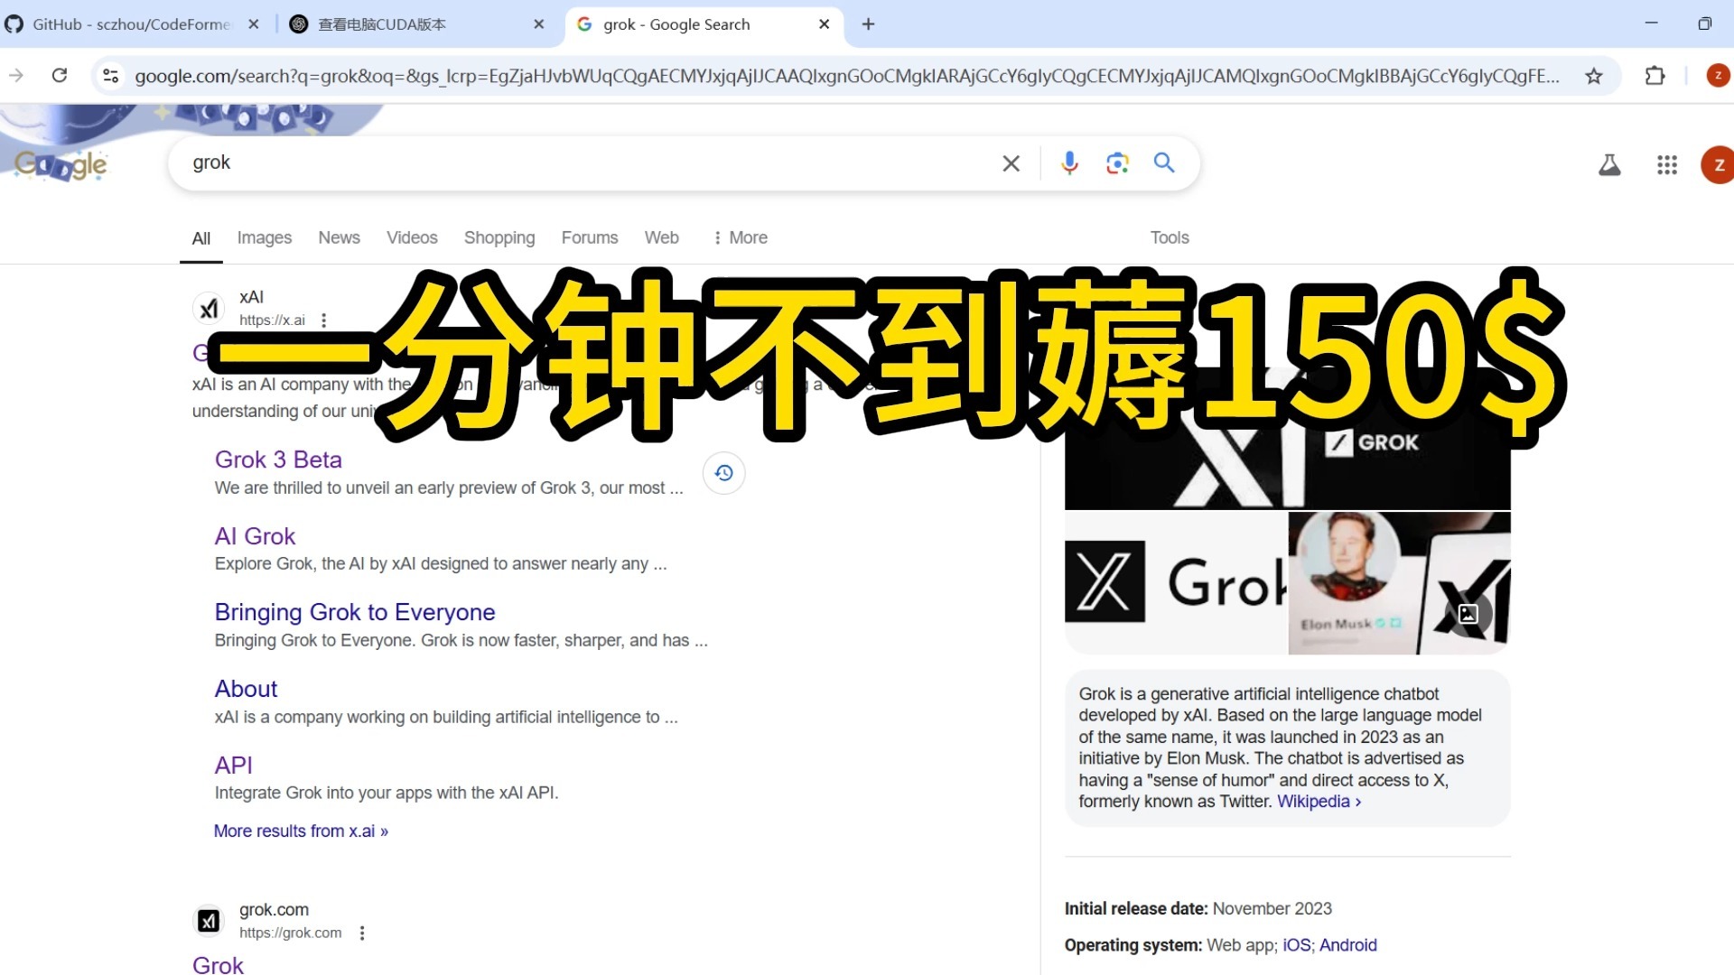1734x975 pixels.
Task: Click More results from x.ai
Action: [301, 831]
